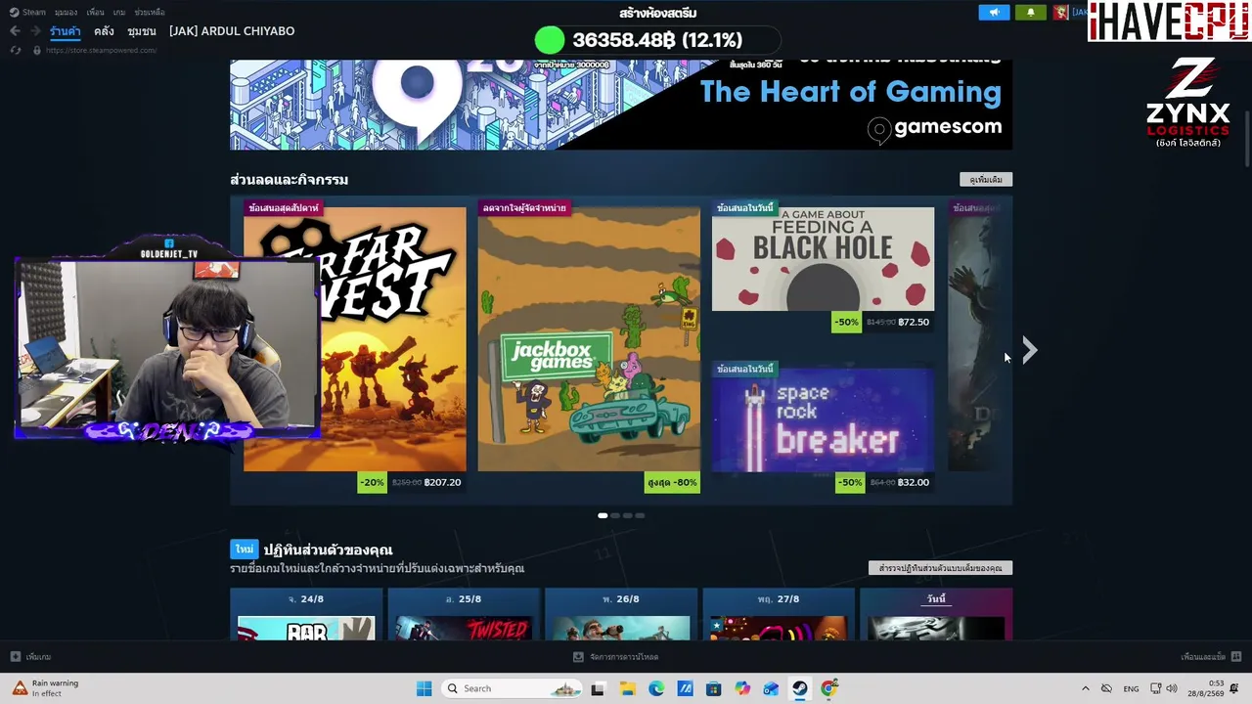Open the Rain warning weather widget
1252x704 pixels.
[46, 688]
